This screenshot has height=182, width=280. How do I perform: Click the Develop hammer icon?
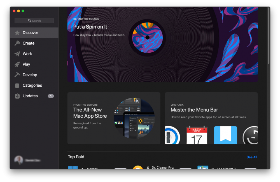(17, 75)
